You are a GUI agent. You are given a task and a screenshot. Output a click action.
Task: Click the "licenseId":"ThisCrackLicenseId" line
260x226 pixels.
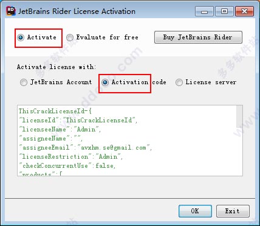point(78,121)
